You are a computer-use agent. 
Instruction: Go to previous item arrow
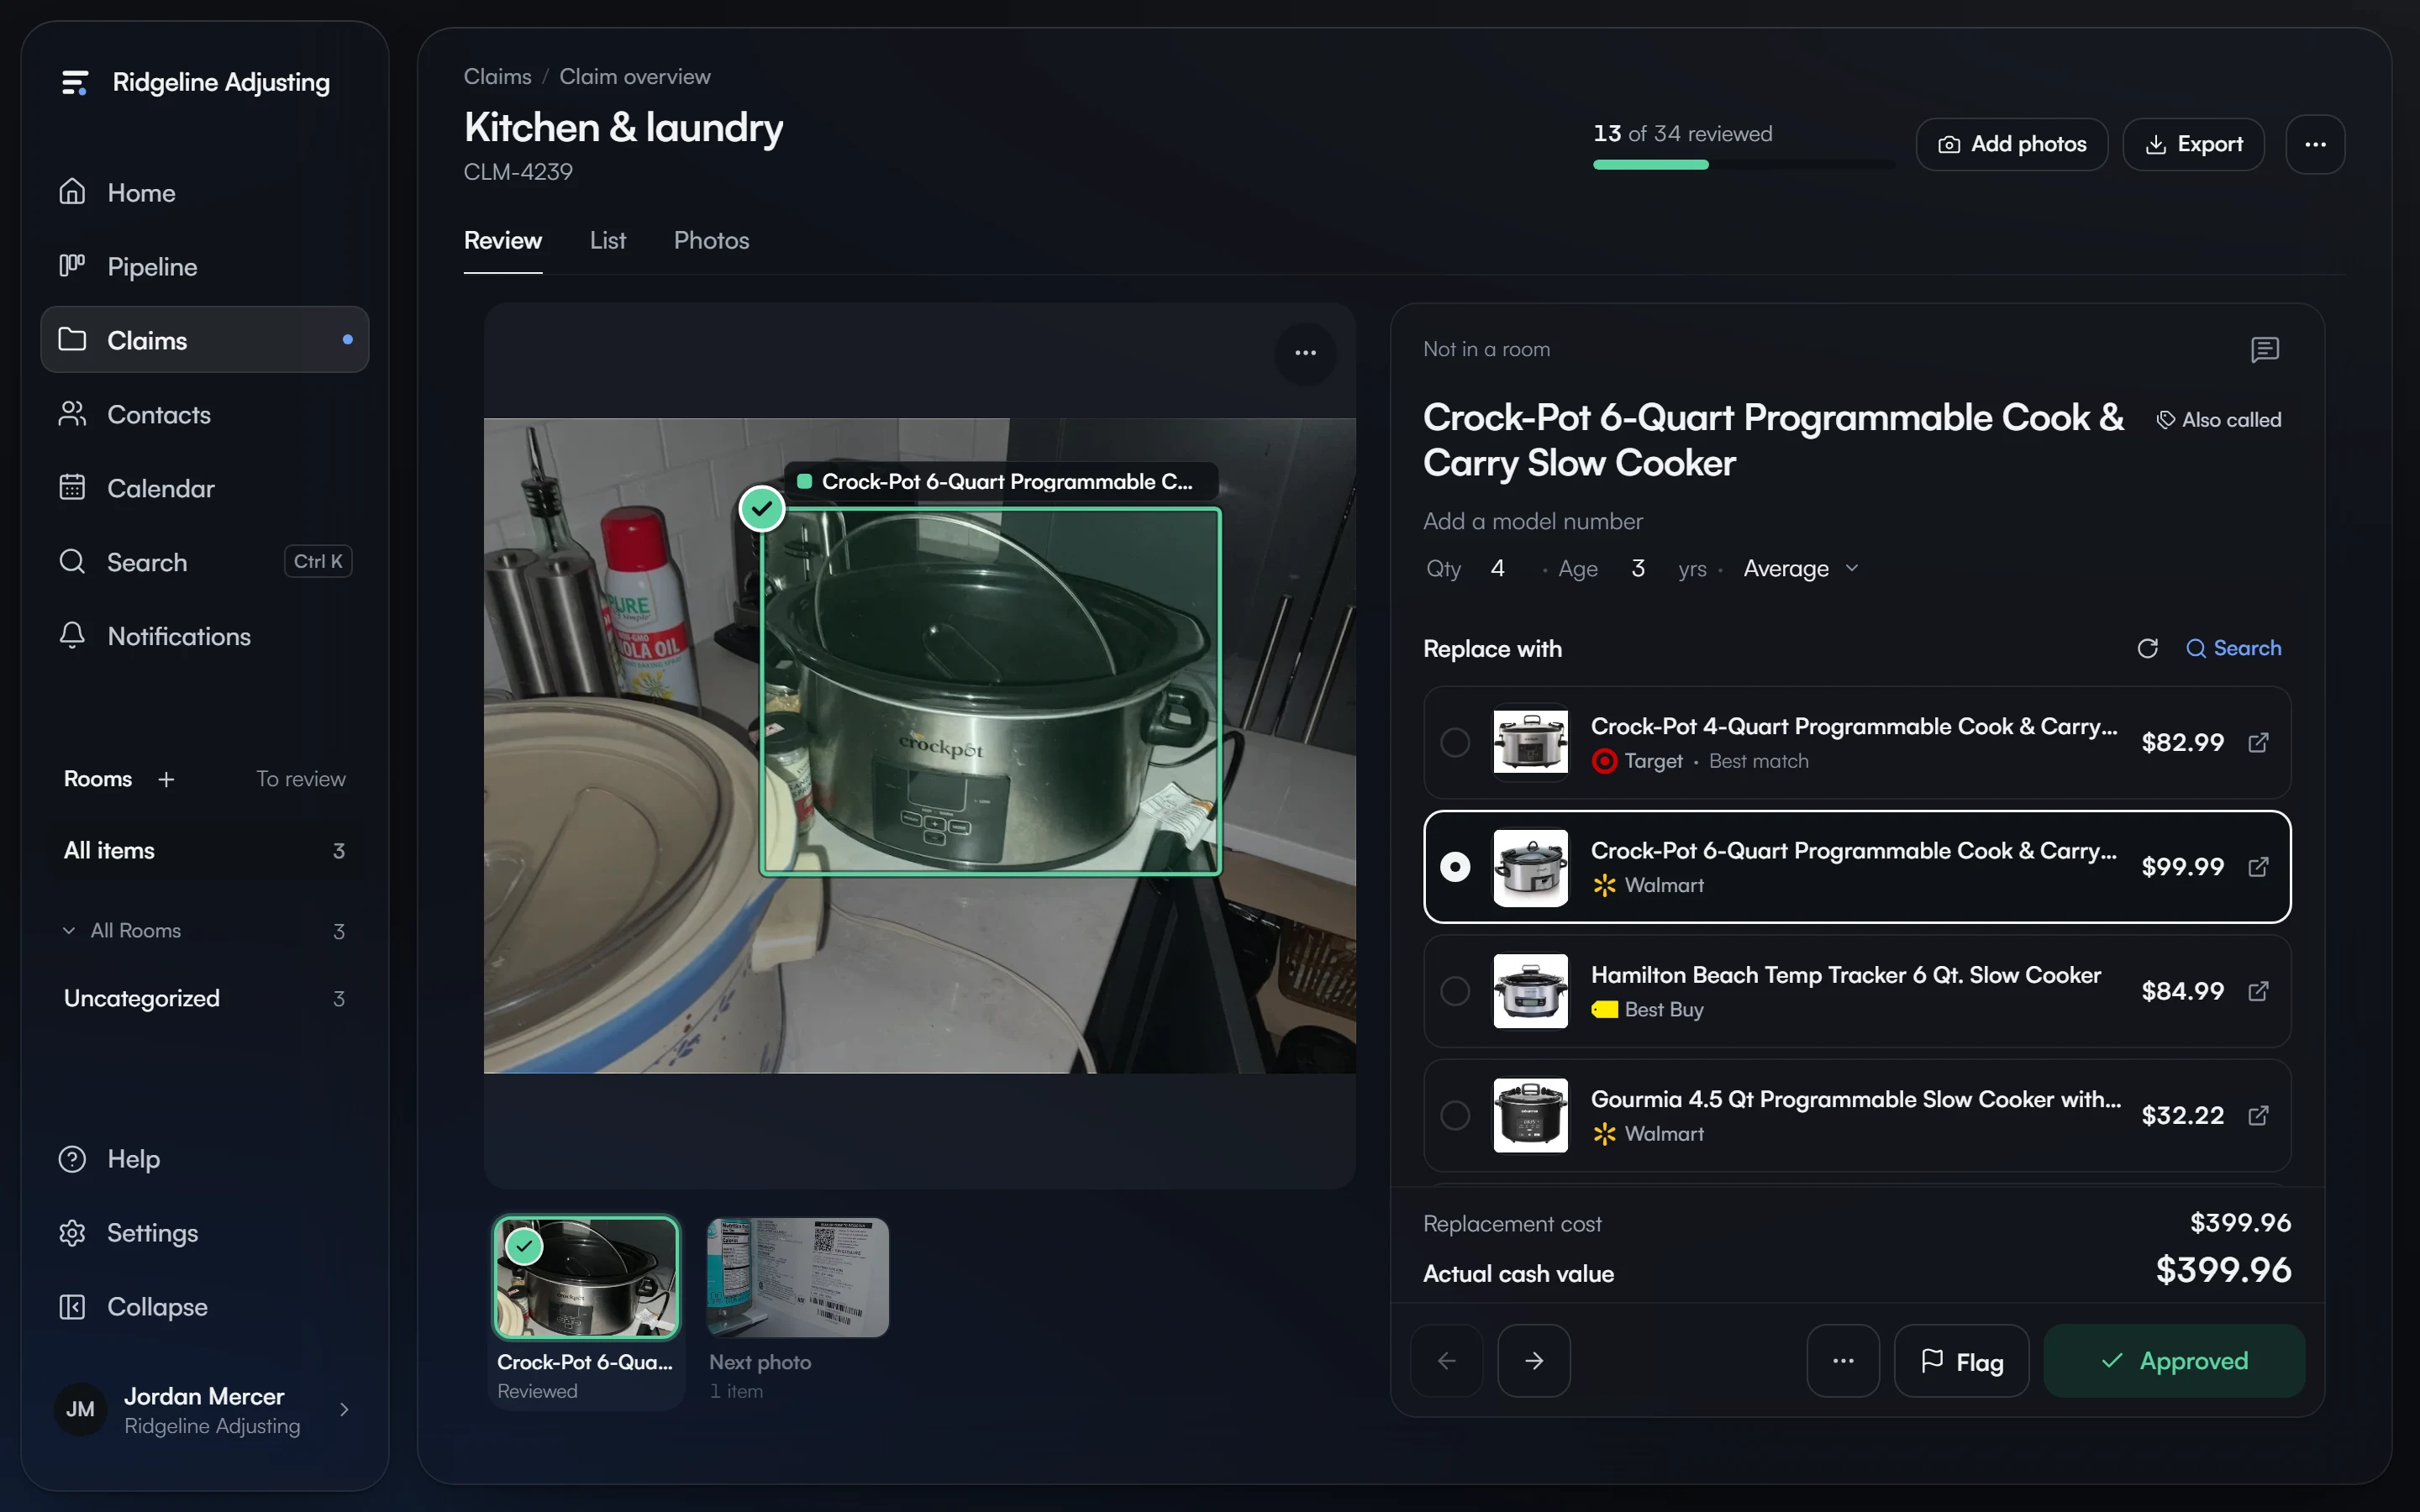click(1446, 1361)
